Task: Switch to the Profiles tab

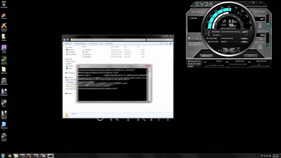Action: coord(190,66)
